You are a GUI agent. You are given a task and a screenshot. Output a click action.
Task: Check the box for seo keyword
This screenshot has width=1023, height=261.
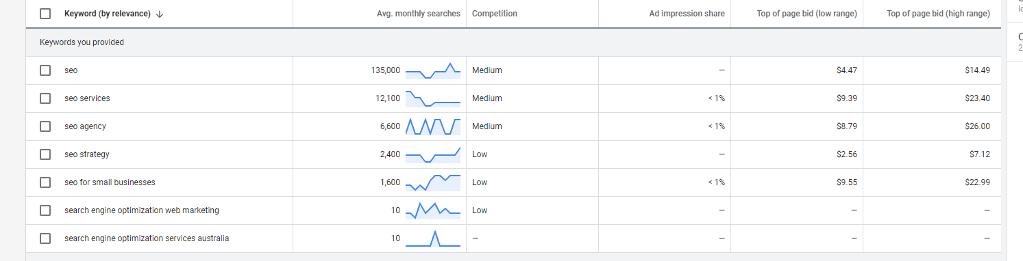pos(45,70)
